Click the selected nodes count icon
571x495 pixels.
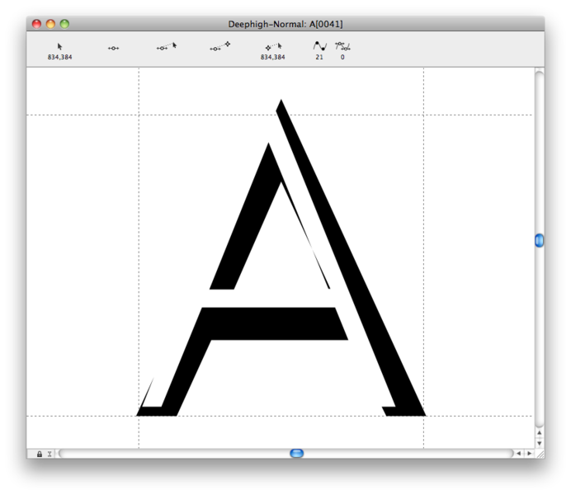tap(342, 47)
